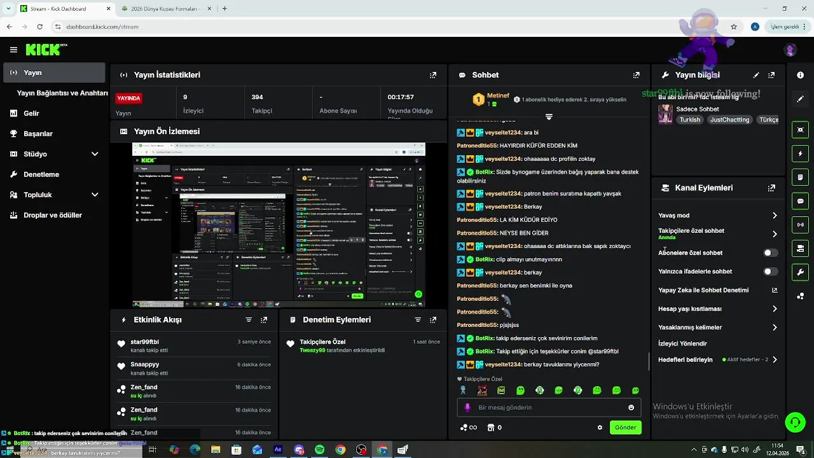Screen dimensions: 814x458
Task: Toggle the stream preview widget icon in right sidebar
Action: [x=800, y=130]
